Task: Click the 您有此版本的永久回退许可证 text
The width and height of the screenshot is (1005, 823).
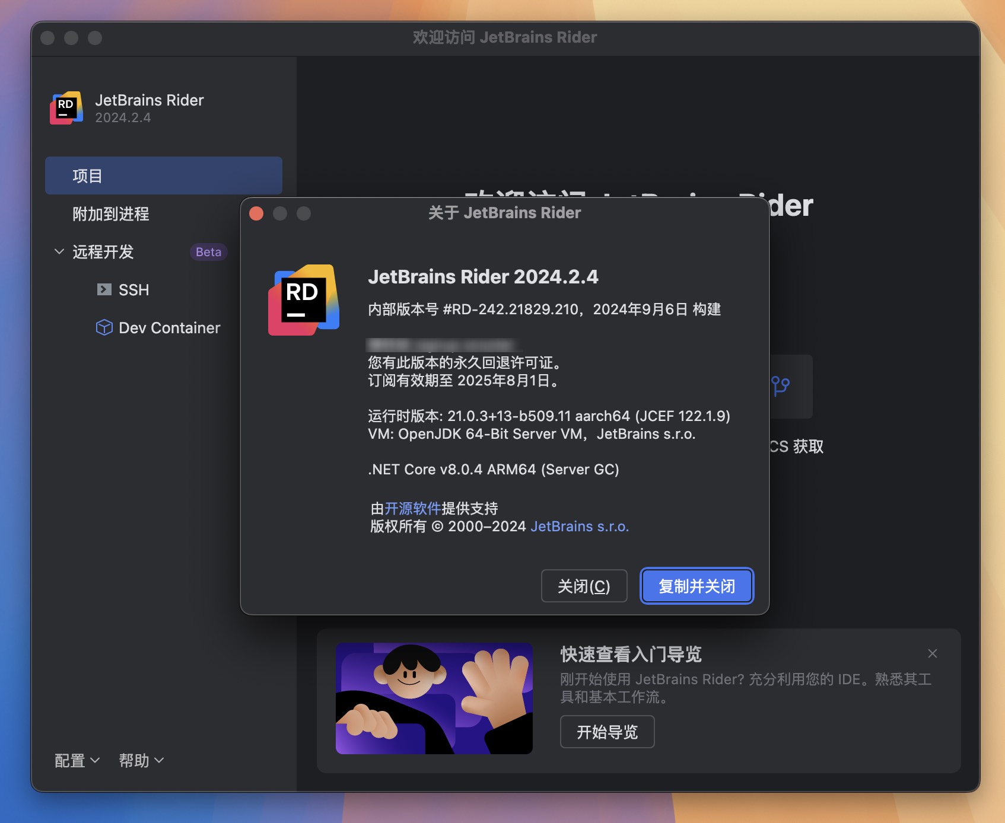Action: coord(465,362)
